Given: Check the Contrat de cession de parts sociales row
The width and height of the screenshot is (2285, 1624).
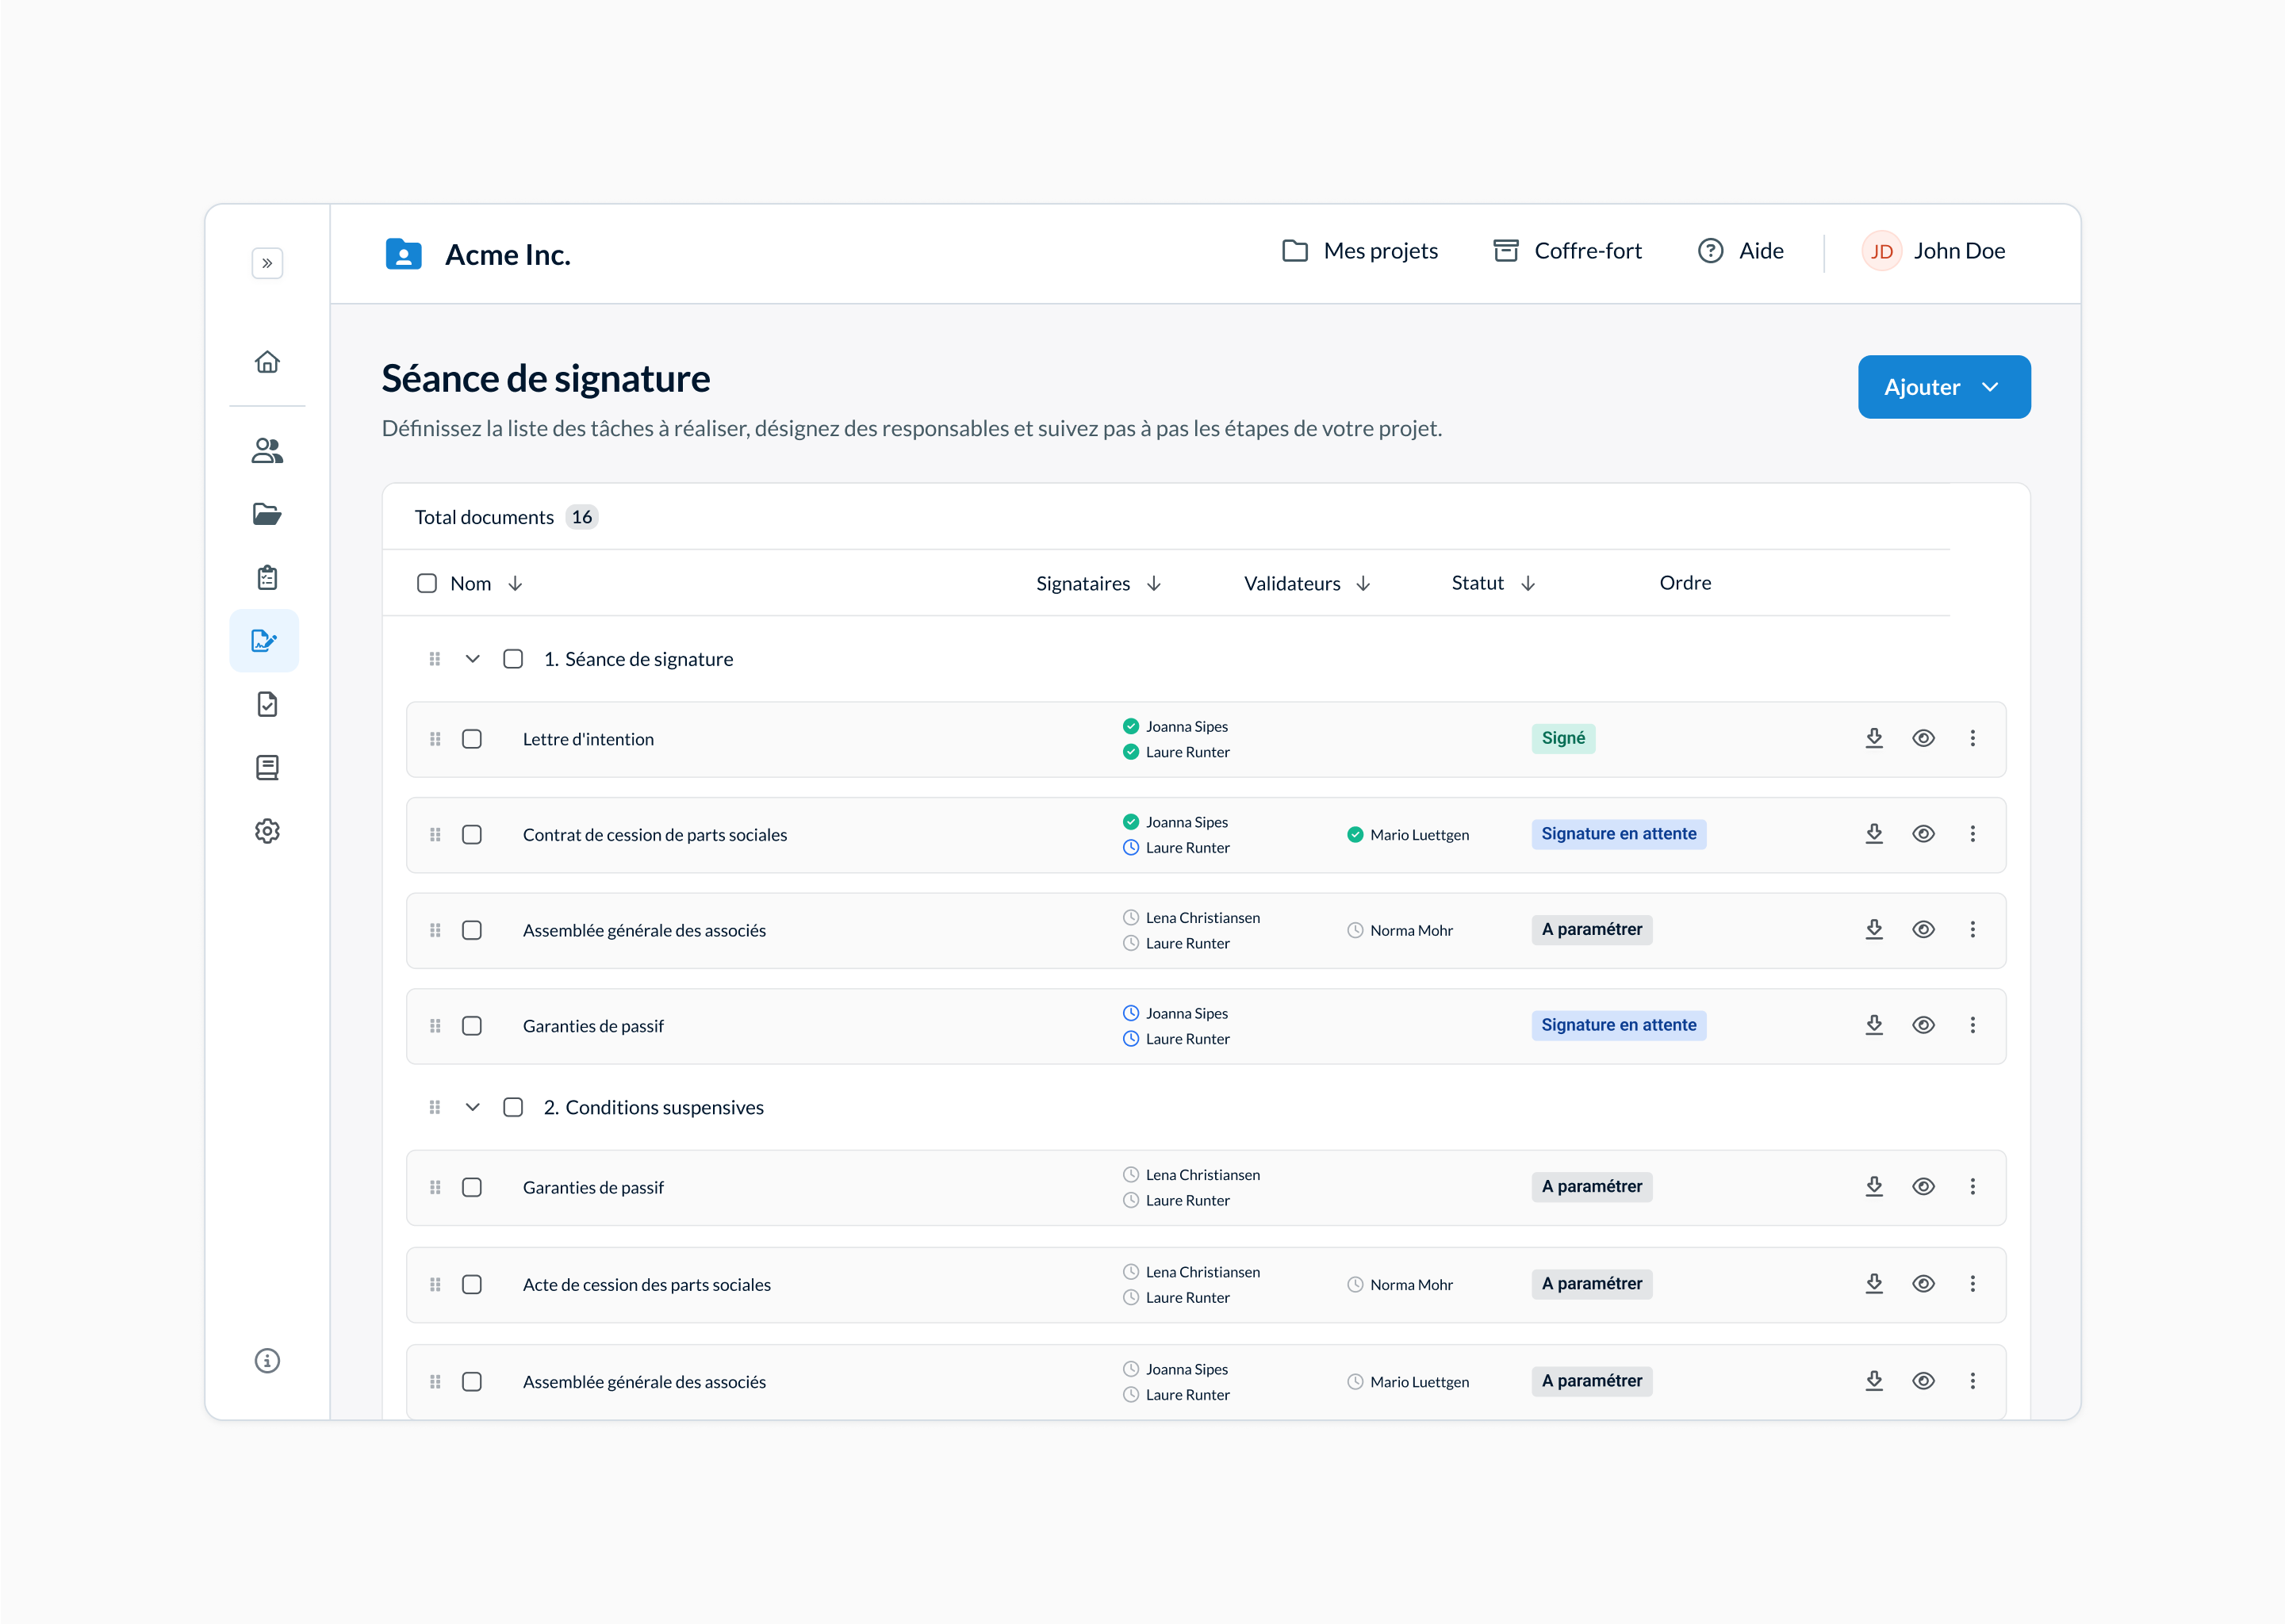Looking at the screenshot, I should click(472, 834).
